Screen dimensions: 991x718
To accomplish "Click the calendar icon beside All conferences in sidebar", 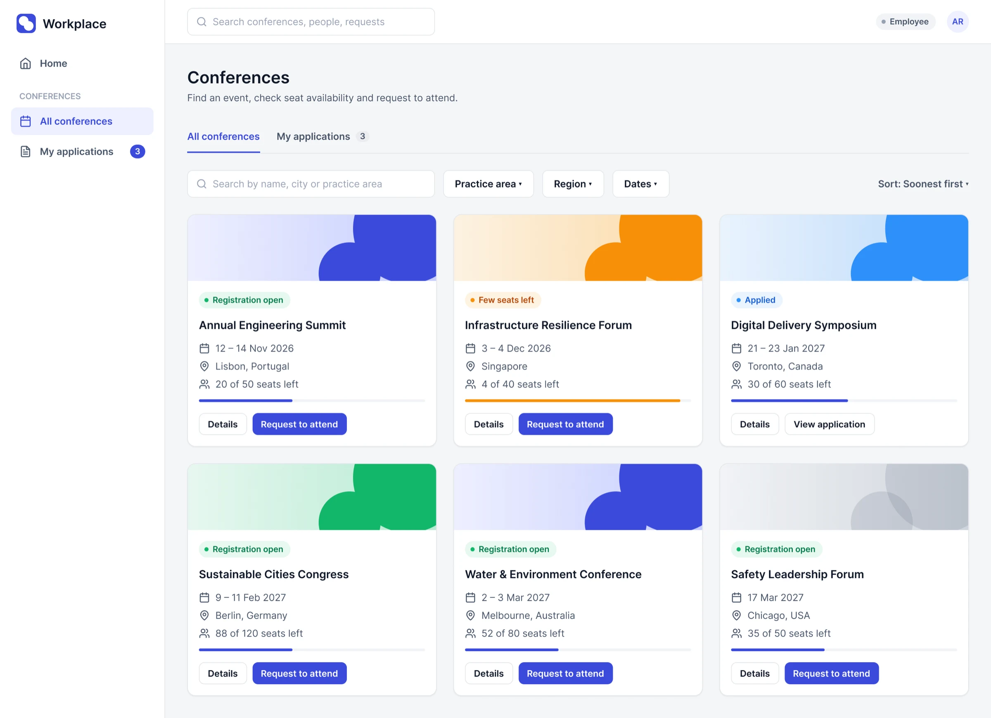I will pyautogui.click(x=25, y=121).
